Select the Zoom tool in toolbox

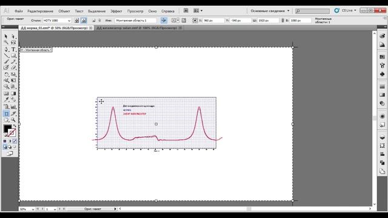point(13,120)
